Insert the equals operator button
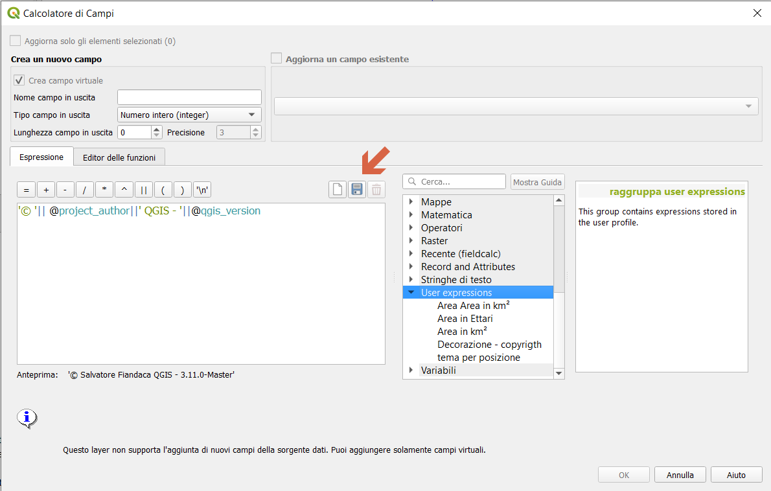Image resolution: width=771 pixels, height=491 pixels. click(x=27, y=190)
